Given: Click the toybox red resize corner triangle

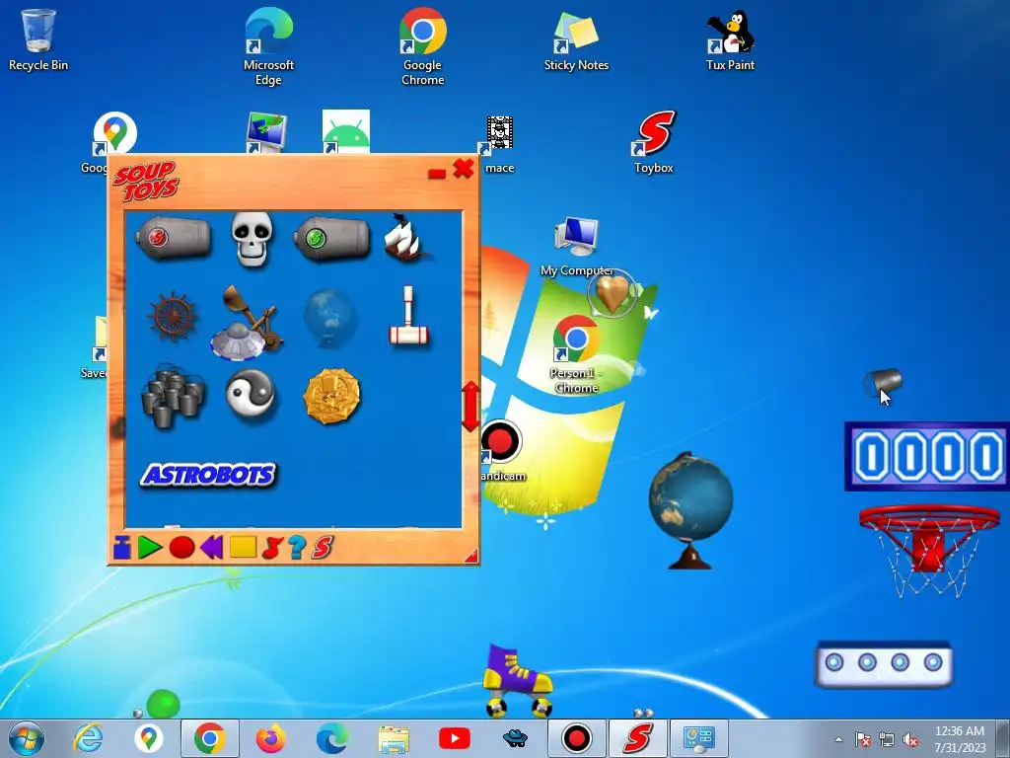Looking at the screenshot, I should tap(471, 557).
